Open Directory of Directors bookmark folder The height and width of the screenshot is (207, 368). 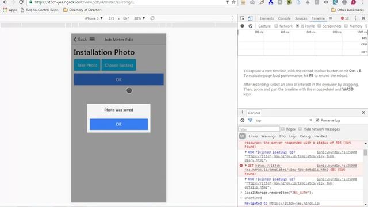(83, 10)
